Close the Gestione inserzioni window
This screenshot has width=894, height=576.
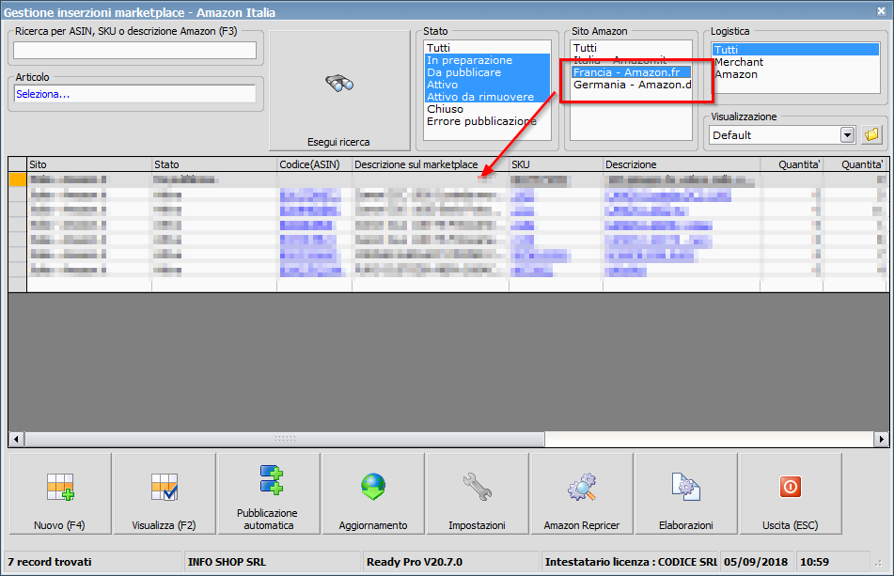[882, 11]
